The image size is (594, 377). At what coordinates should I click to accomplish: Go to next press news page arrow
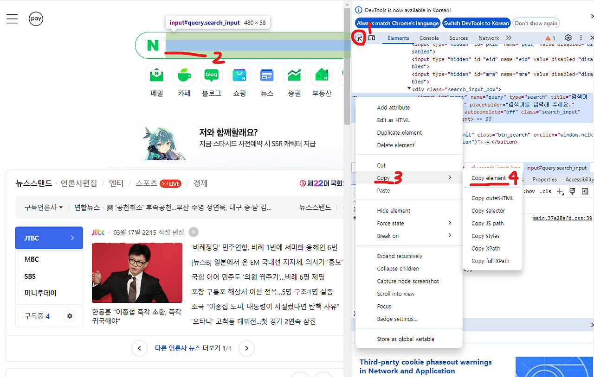pyautogui.click(x=247, y=348)
